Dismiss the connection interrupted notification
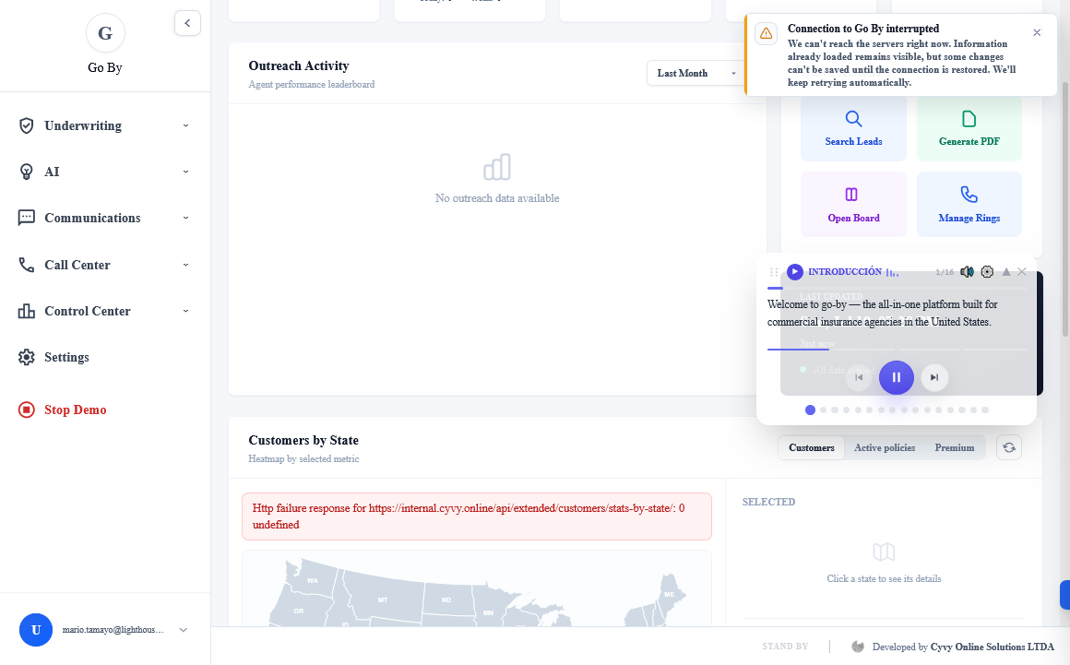 click(1037, 32)
